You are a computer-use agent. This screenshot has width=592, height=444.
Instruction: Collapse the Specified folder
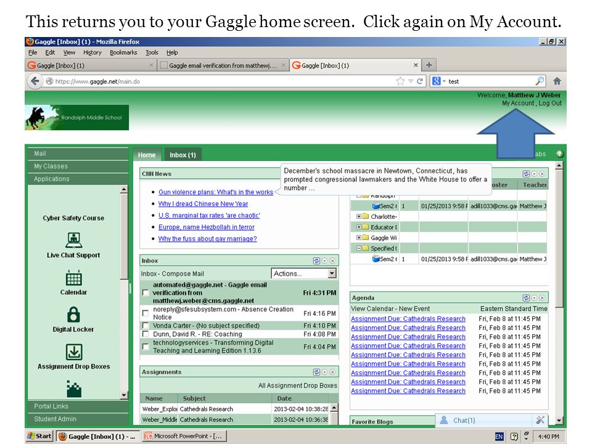(359, 248)
